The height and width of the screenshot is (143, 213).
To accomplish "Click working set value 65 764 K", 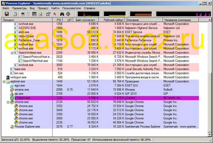I will [x=118, y=82].
